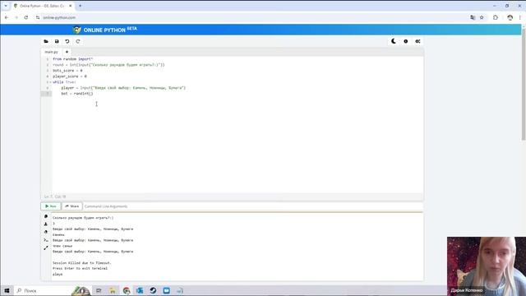Click 'Session Killed due to Timeout.' terminal message
This screenshot has height=296, width=526.
click(x=81, y=263)
